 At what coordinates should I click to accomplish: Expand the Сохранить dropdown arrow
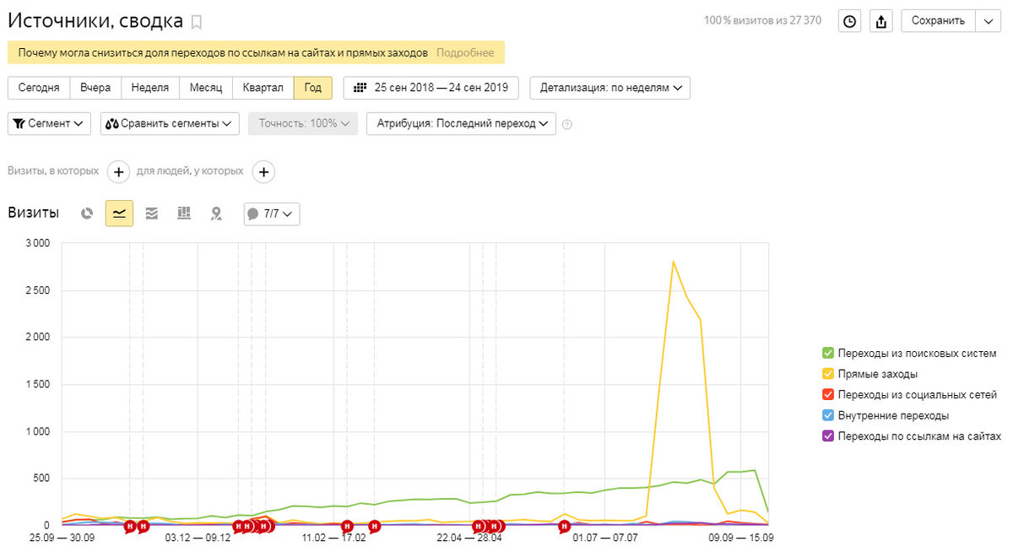point(988,21)
